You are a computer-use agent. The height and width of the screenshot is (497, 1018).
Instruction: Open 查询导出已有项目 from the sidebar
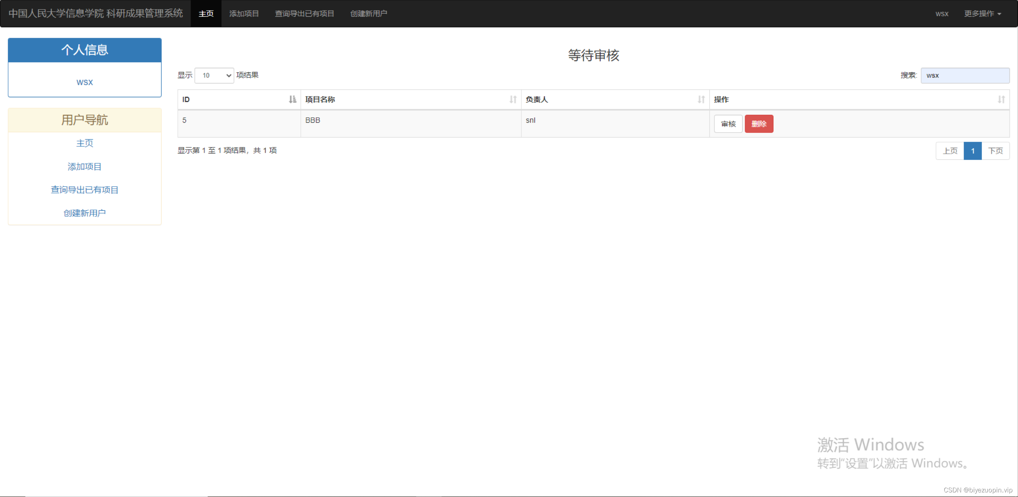coord(84,189)
